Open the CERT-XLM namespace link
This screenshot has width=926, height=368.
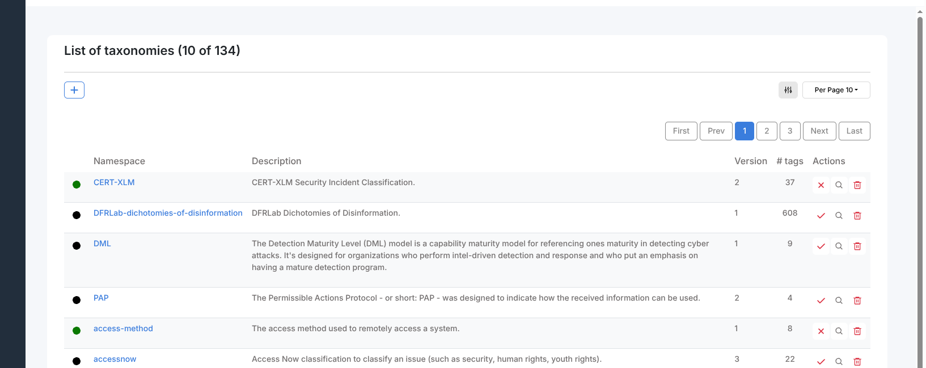point(114,182)
